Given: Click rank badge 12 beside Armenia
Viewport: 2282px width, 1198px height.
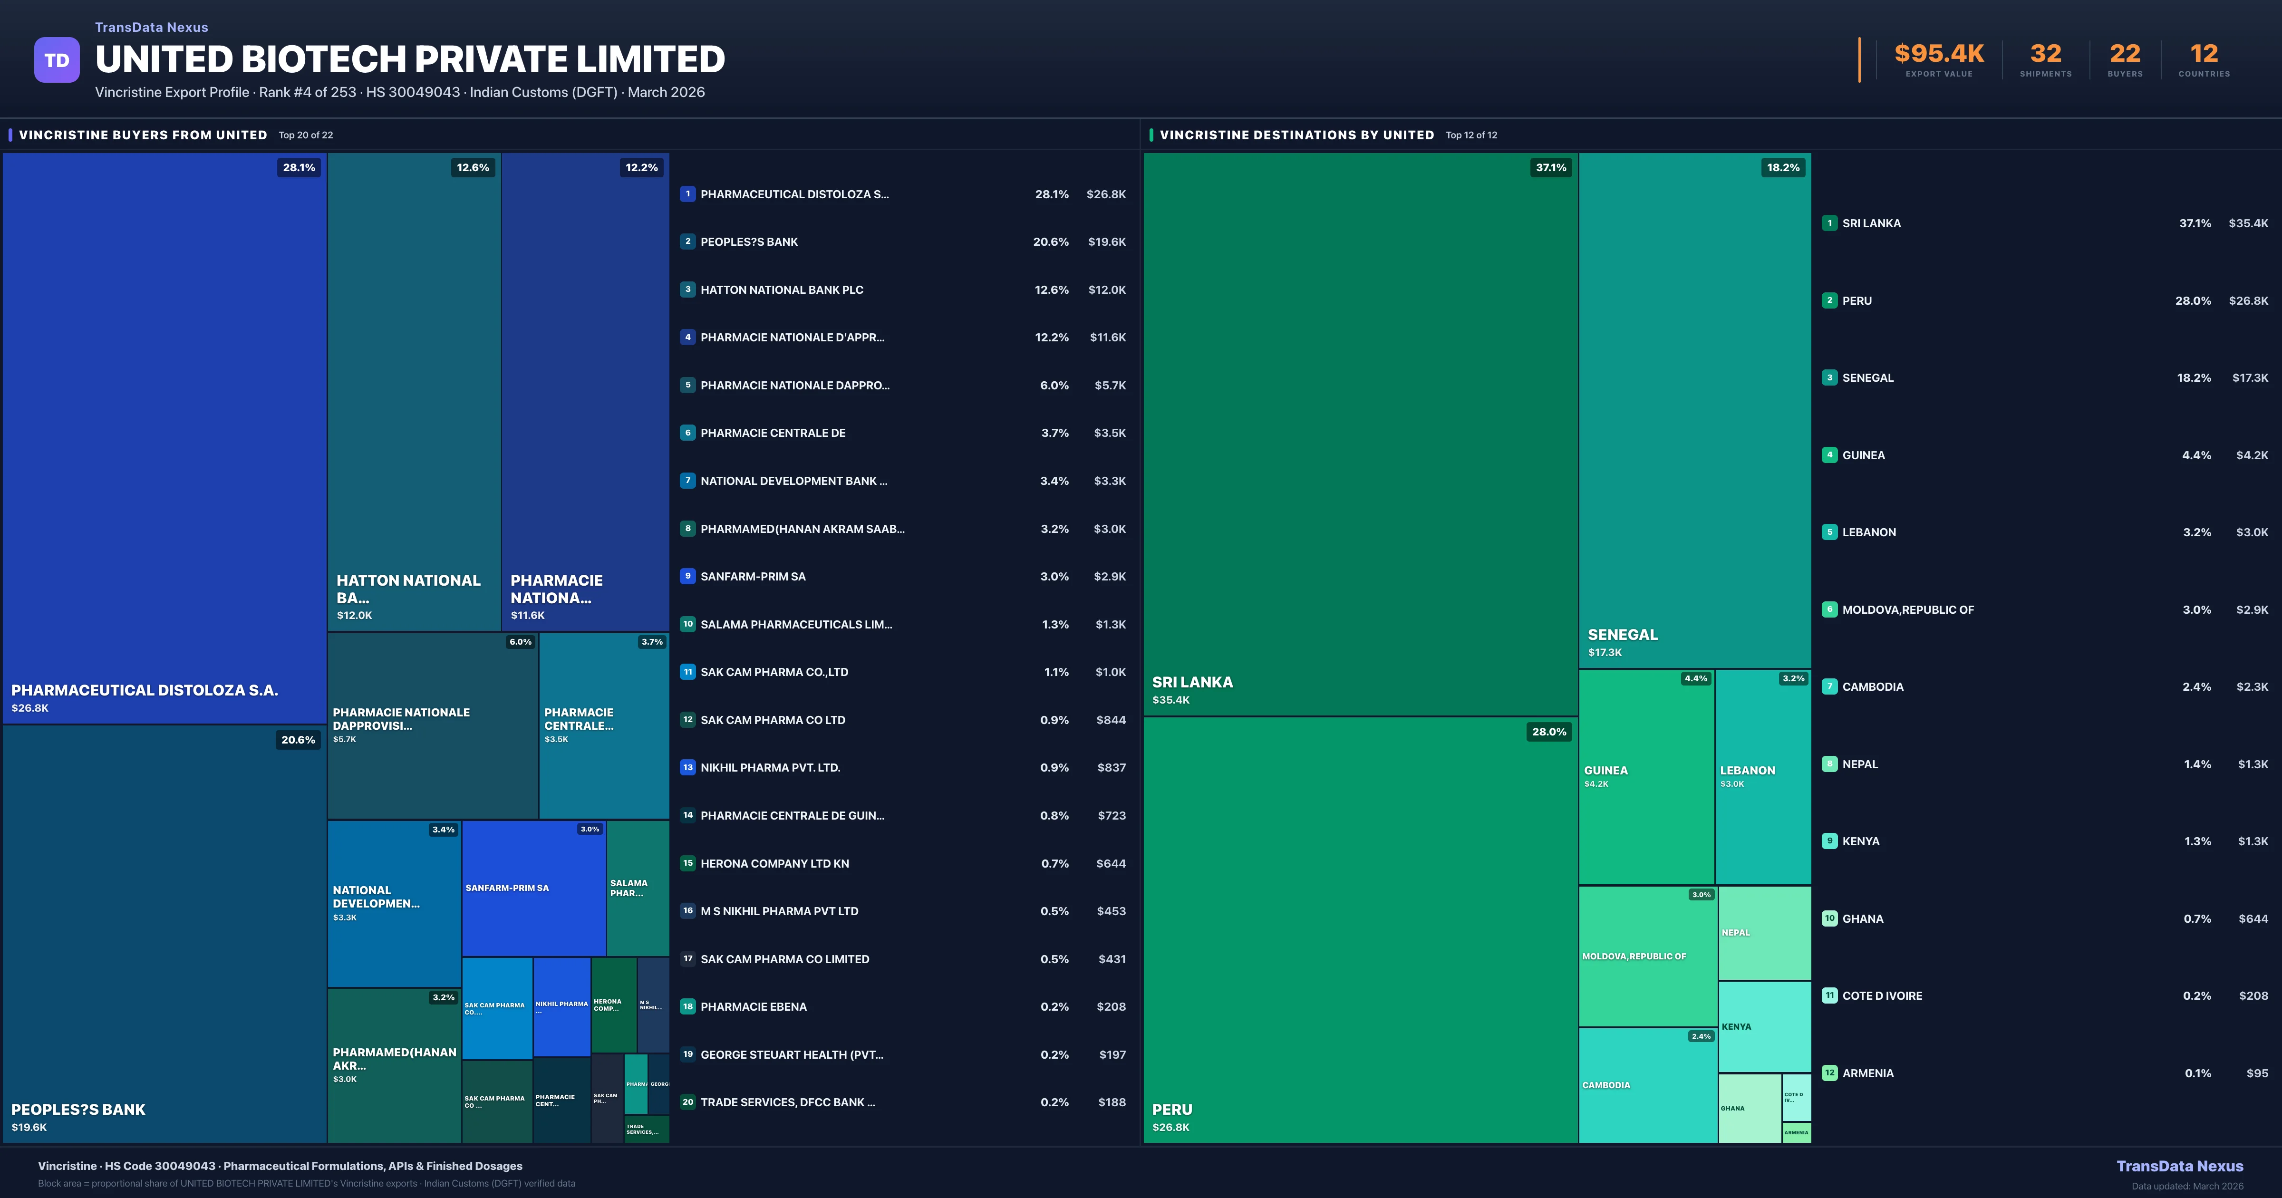Looking at the screenshot, I should 1829,1073.
